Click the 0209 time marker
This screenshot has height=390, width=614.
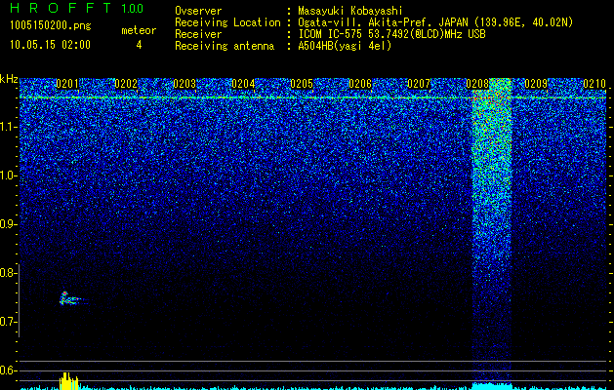(x=536, y=84)
